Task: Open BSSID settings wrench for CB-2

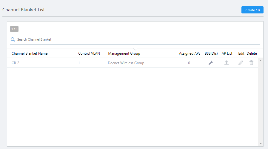Action: click(x=211, y=63)
